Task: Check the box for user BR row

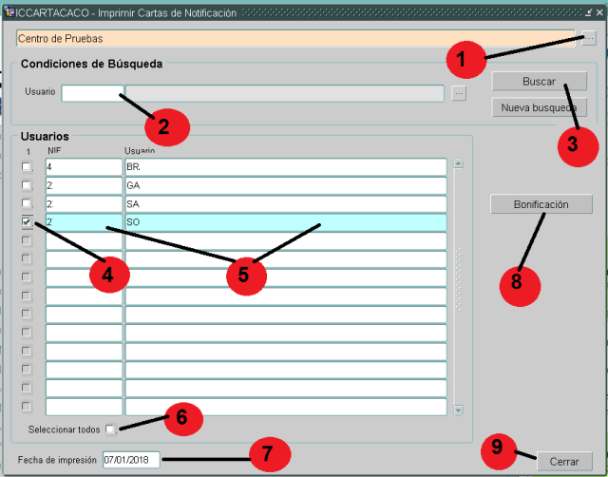Action: (27, 167)
